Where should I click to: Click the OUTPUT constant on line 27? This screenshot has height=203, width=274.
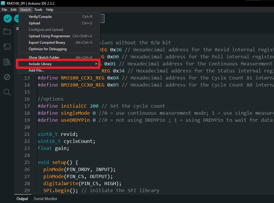pyautogui.click(x=98, y=176)
